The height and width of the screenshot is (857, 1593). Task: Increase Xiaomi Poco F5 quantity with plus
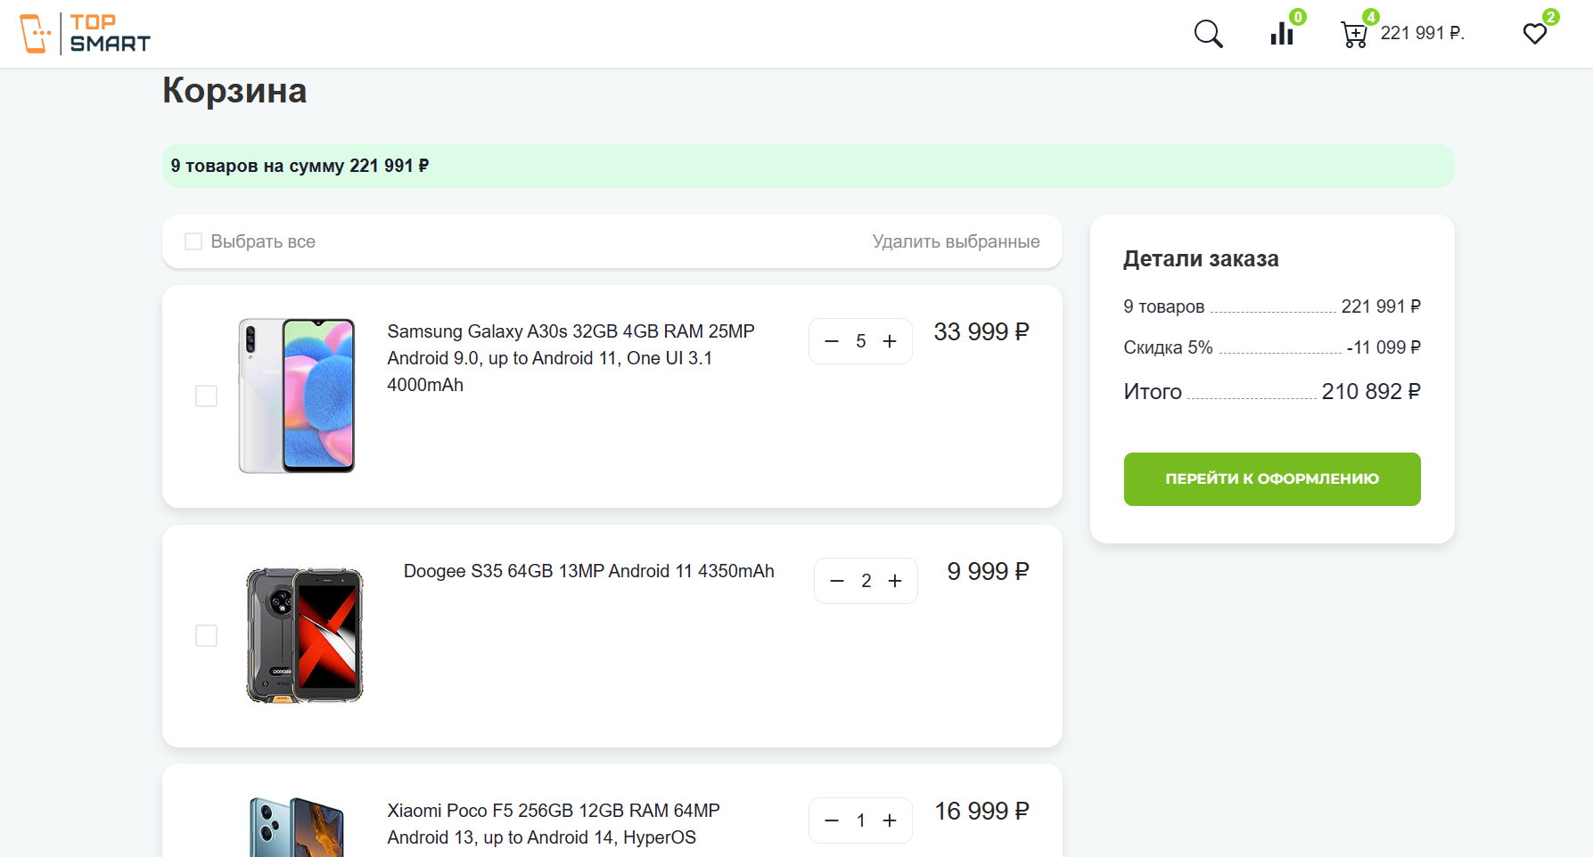pyautogui.click(x=890, y=820)
